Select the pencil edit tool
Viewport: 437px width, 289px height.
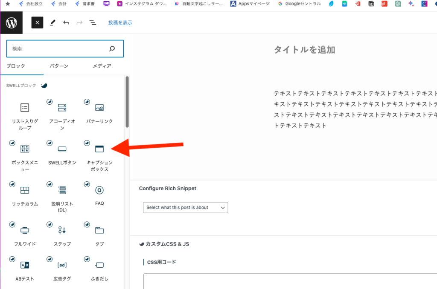tap(52, 23)
